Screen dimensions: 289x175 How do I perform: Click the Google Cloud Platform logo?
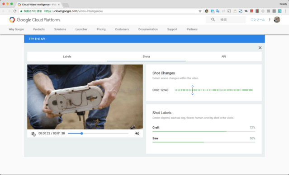[x=34, y=20]
